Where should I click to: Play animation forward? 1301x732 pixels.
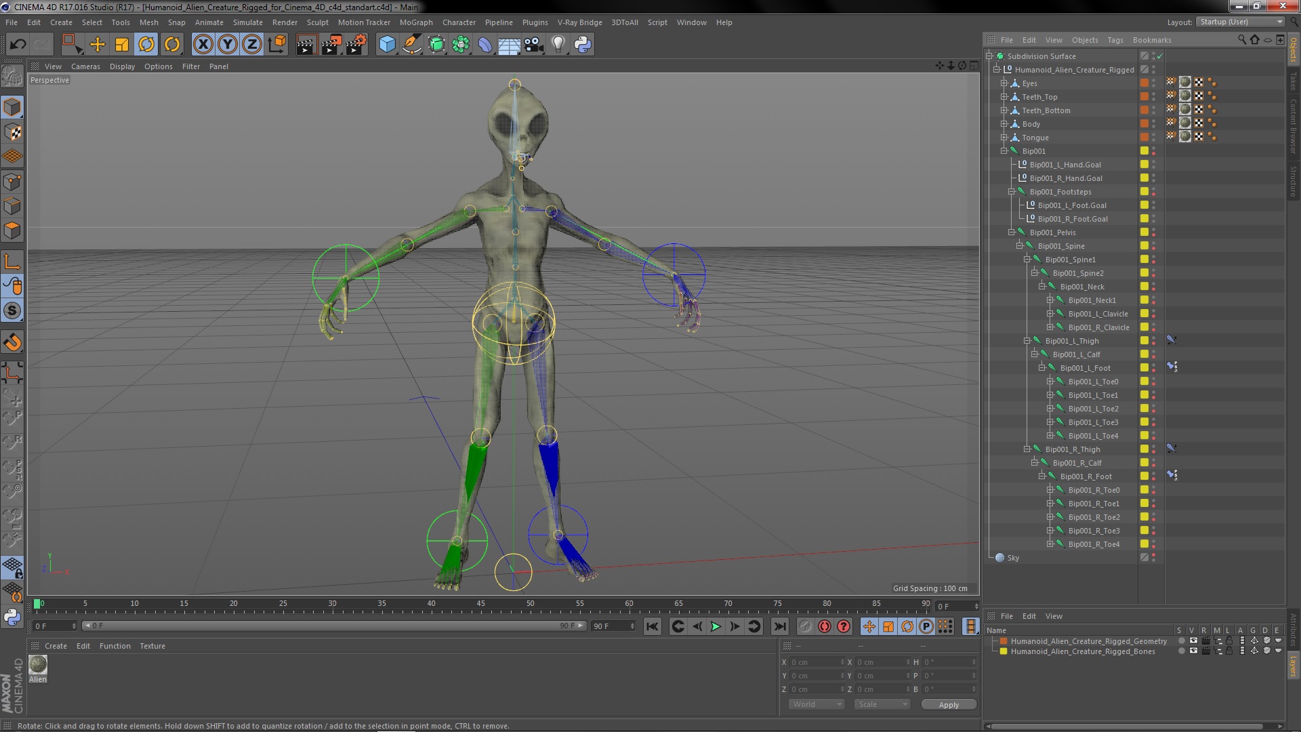click(x=716, y=627)
